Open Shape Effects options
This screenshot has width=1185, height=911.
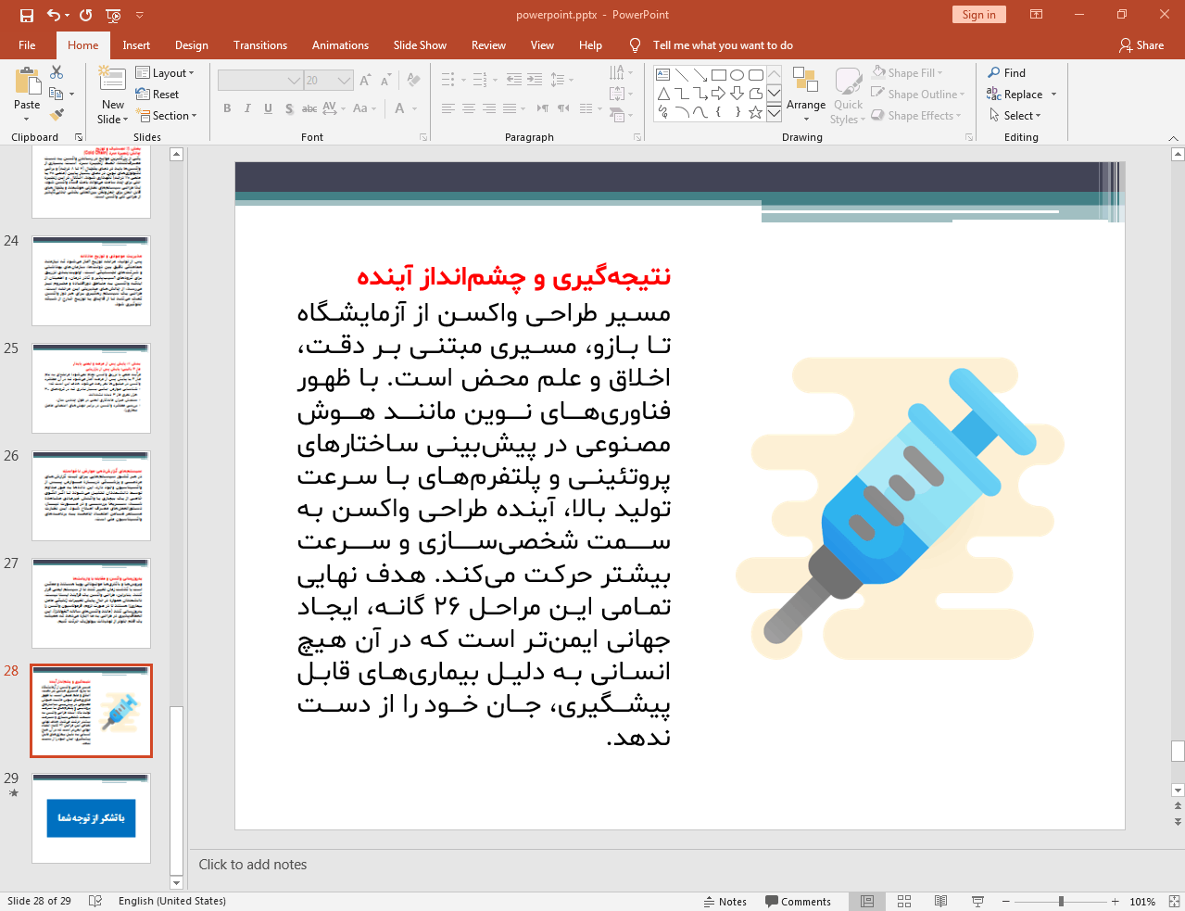(916, 116)
